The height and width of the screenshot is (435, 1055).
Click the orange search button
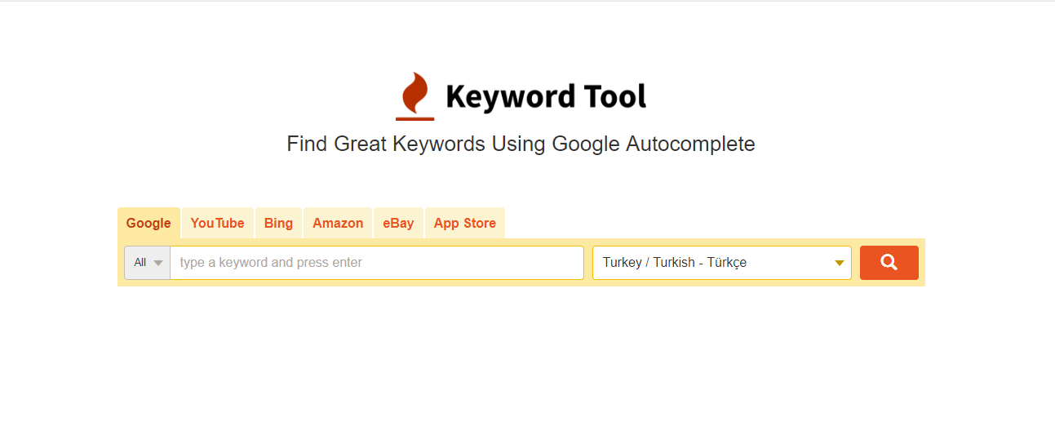point(889,263)
